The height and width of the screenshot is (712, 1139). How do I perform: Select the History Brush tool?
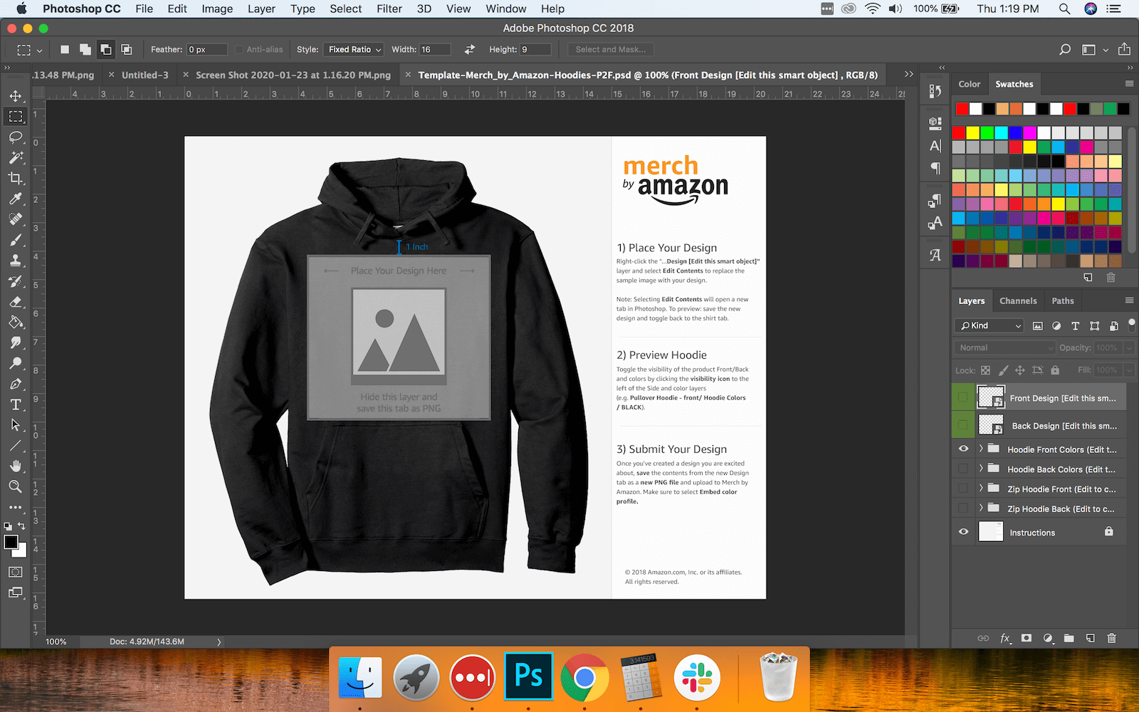click(16, 281)
